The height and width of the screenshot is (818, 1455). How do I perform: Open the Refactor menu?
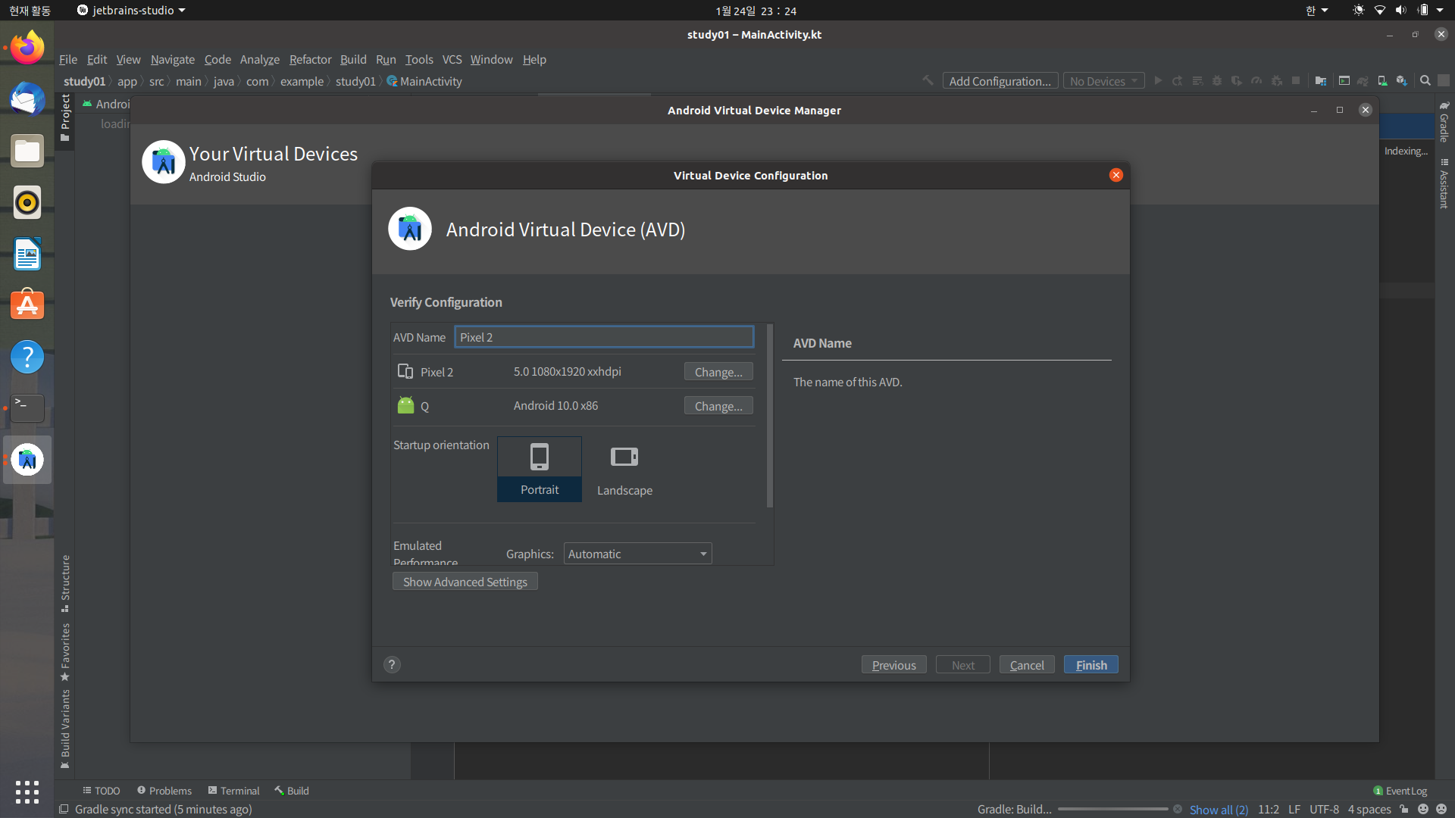coord(310,59)
